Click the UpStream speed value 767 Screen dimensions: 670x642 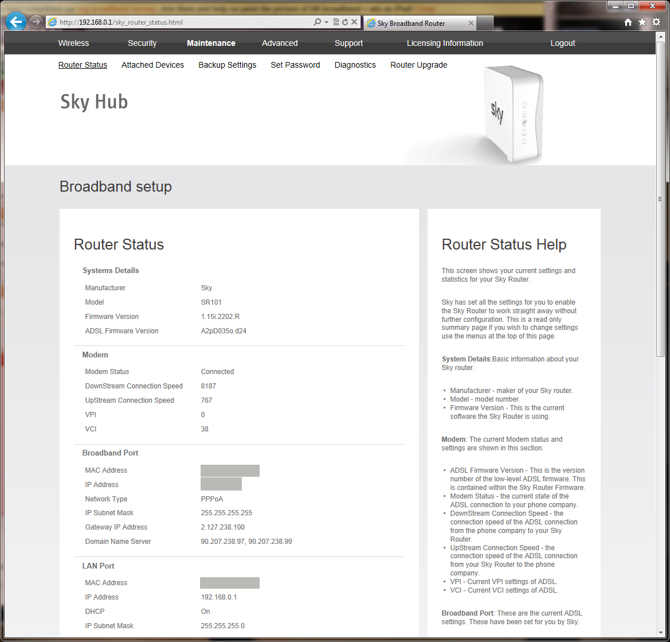click(206, 400)
